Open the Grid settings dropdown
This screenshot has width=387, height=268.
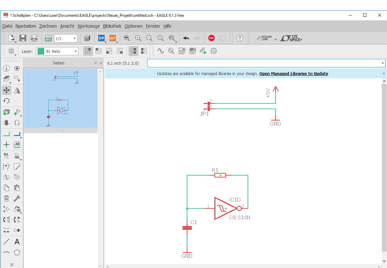12,51
